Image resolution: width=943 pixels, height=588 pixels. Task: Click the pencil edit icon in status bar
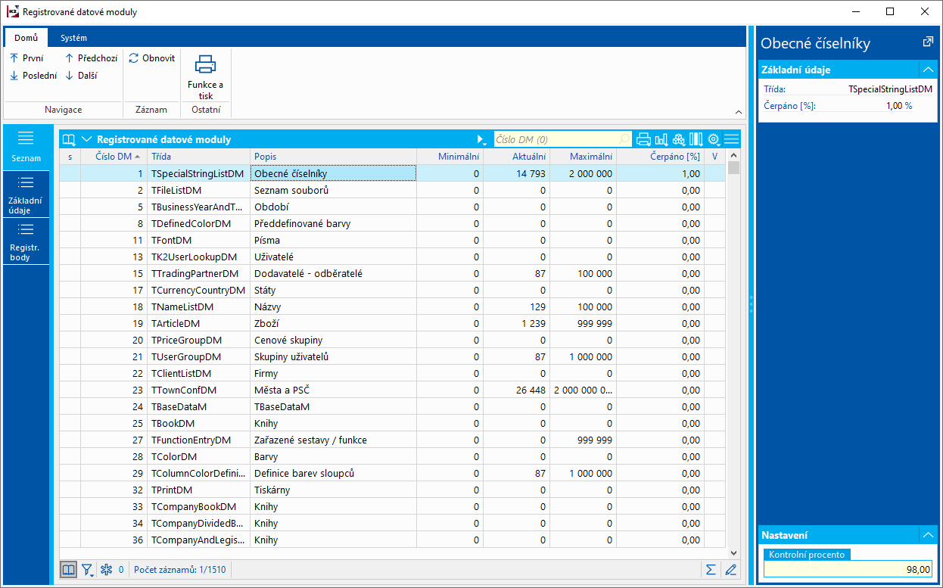tap(730, 570)
